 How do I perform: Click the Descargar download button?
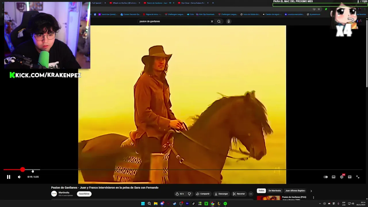(x=221, y=194)
